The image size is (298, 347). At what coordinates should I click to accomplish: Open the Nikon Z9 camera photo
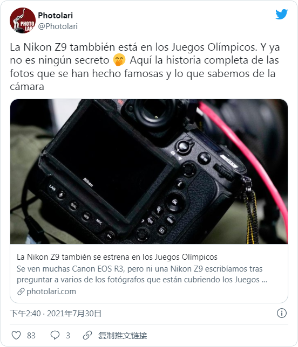tap(149, 171)
